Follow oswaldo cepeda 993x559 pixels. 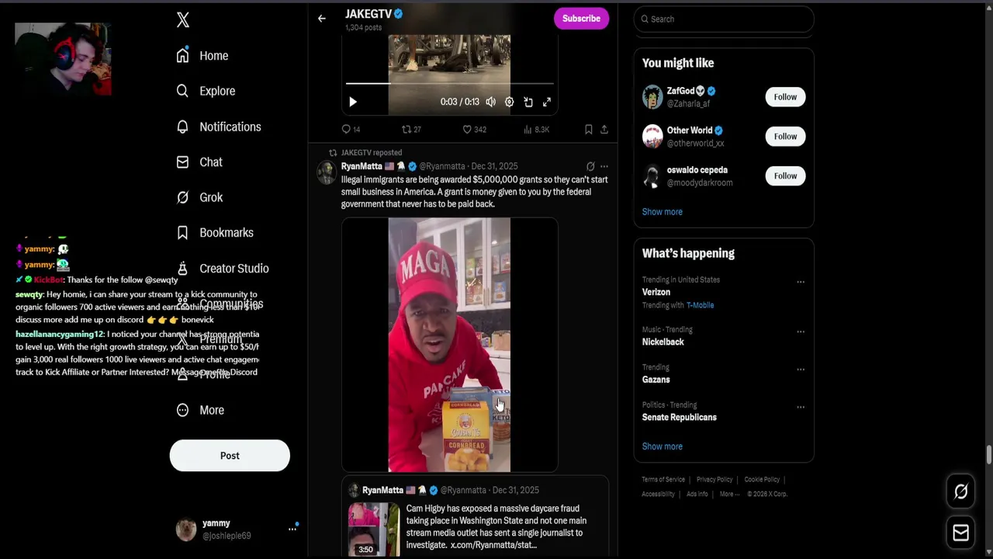(x=785, y=176)
